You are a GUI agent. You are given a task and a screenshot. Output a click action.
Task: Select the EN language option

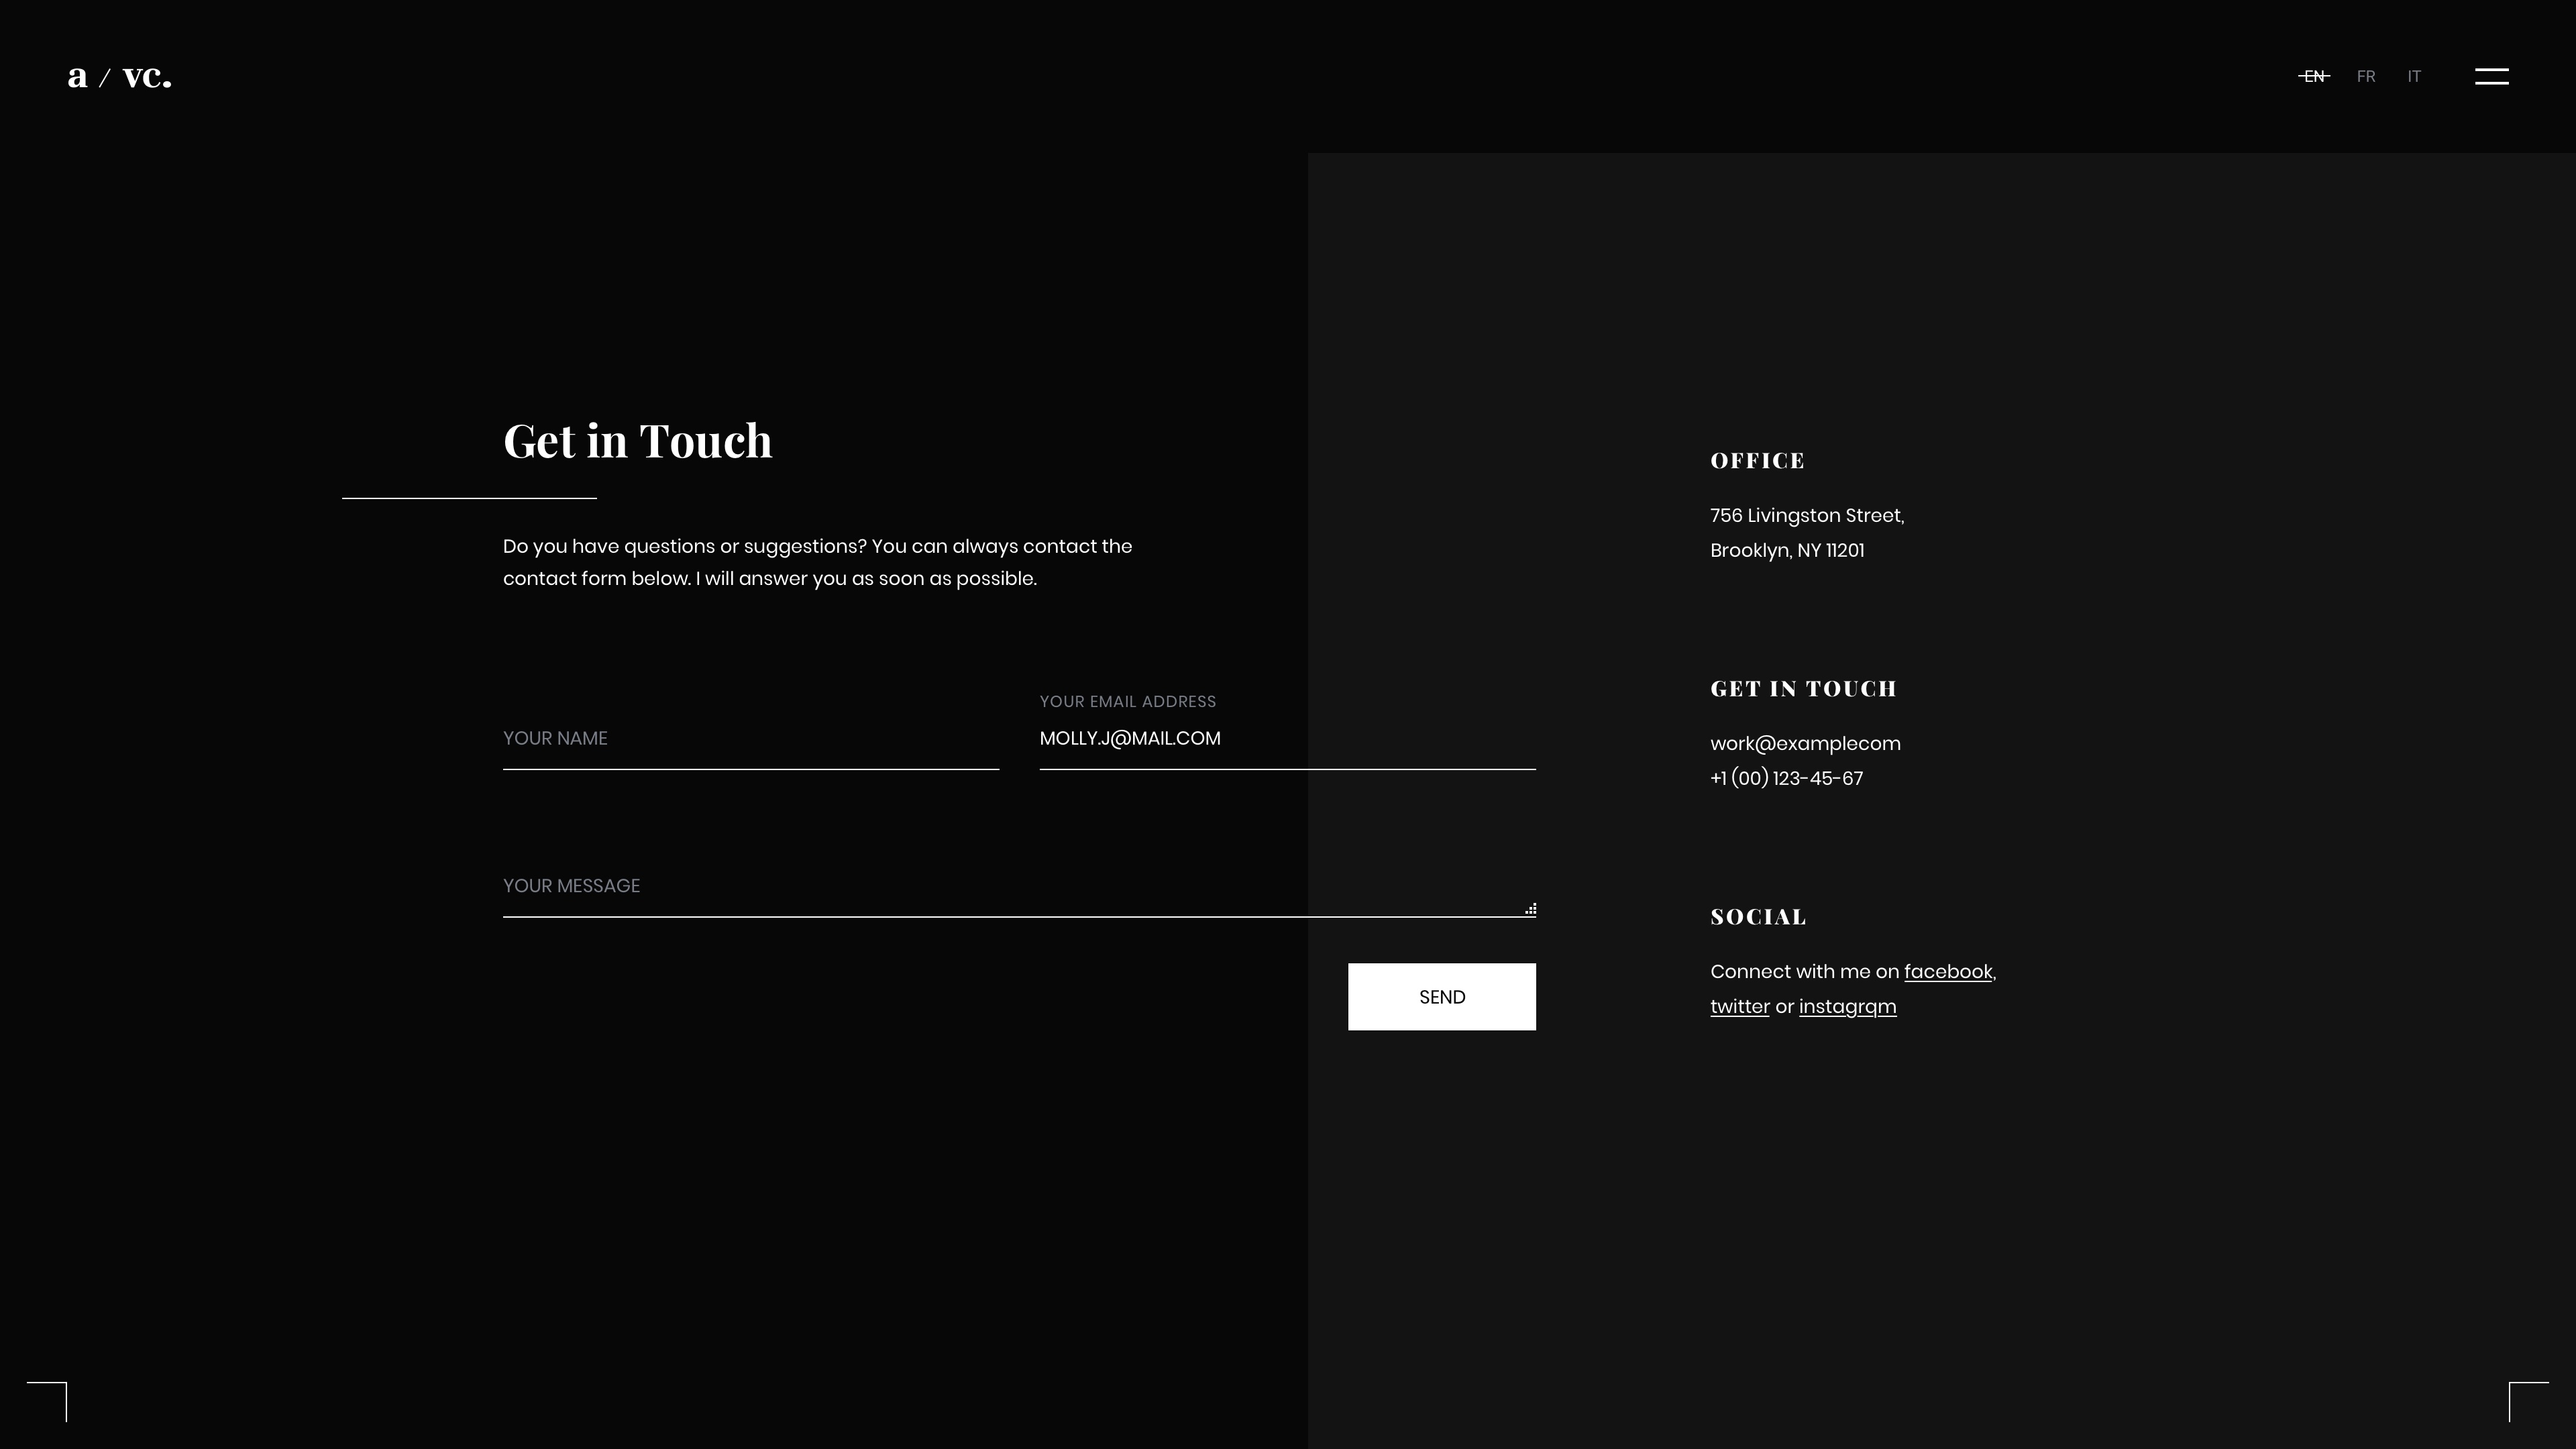point(2314,76)
